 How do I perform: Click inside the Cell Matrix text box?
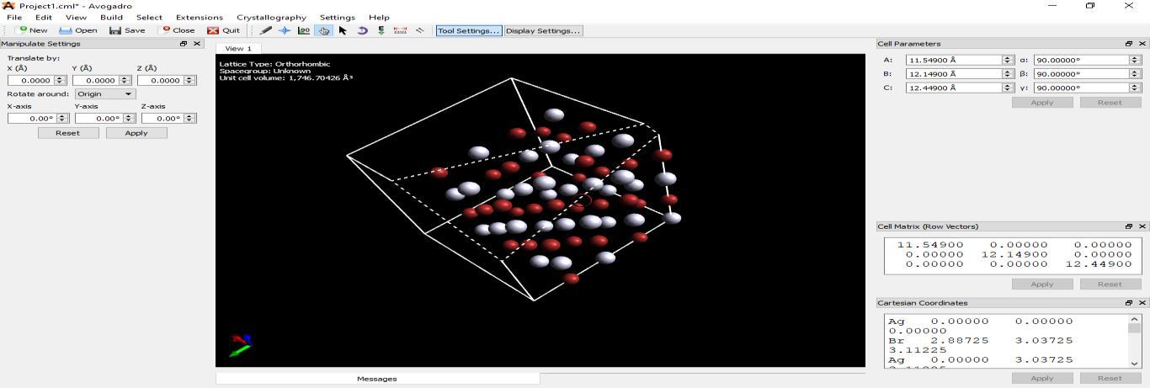(1013, 255)
